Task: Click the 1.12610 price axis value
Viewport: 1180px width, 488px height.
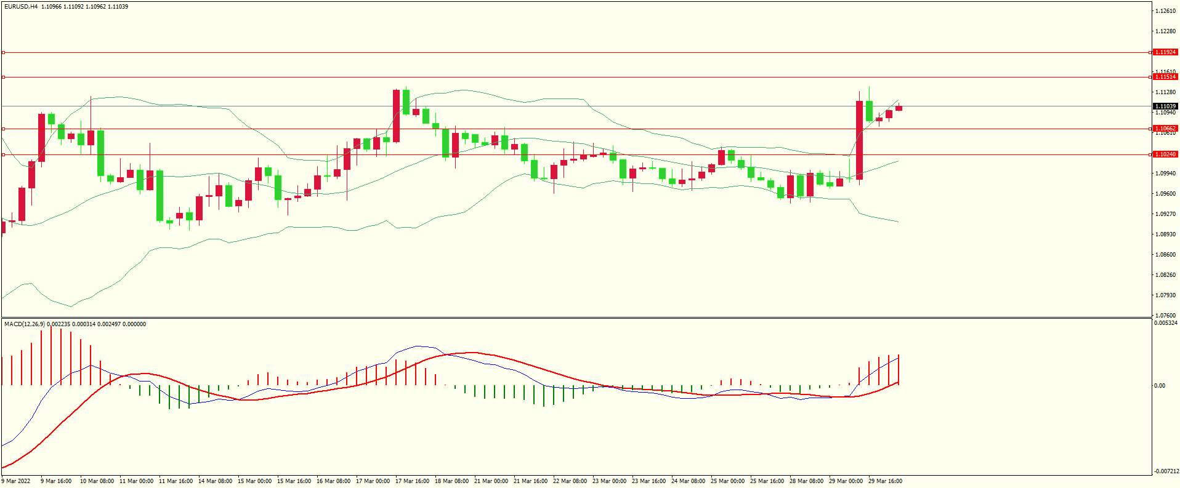Action: (1165, 11)
